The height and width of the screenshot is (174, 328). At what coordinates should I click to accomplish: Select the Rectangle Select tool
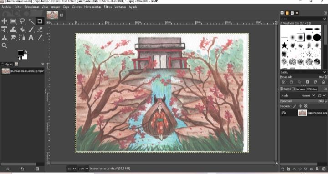click(x=13, y=21)
